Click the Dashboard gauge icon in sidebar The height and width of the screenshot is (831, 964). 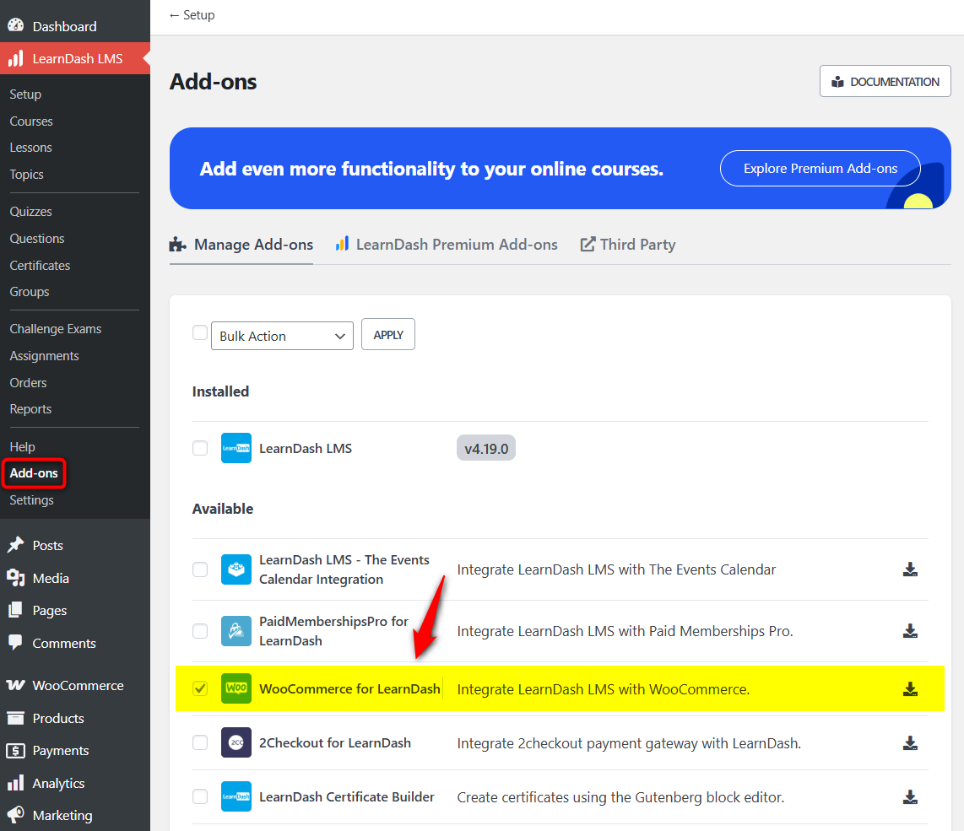(x=15, y=26)
